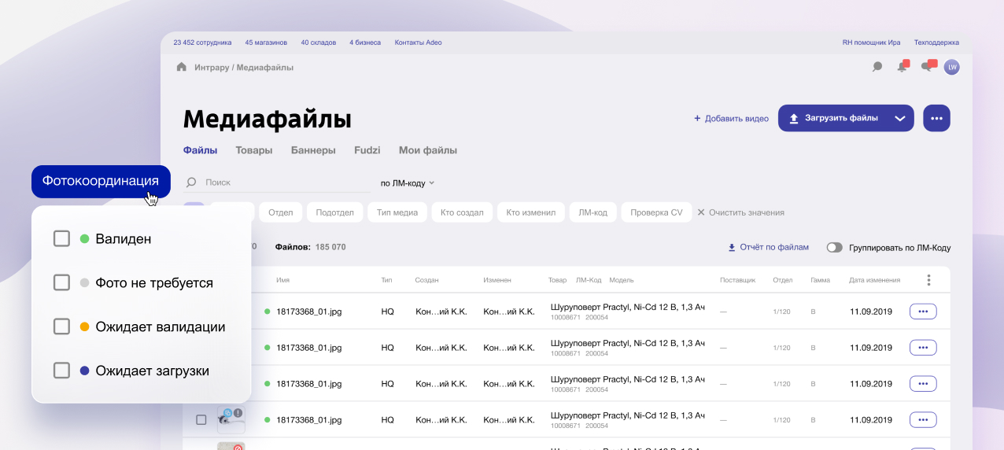
Task: Collapse the Фотокоординация filter dropdown
Action: (101, 181)
